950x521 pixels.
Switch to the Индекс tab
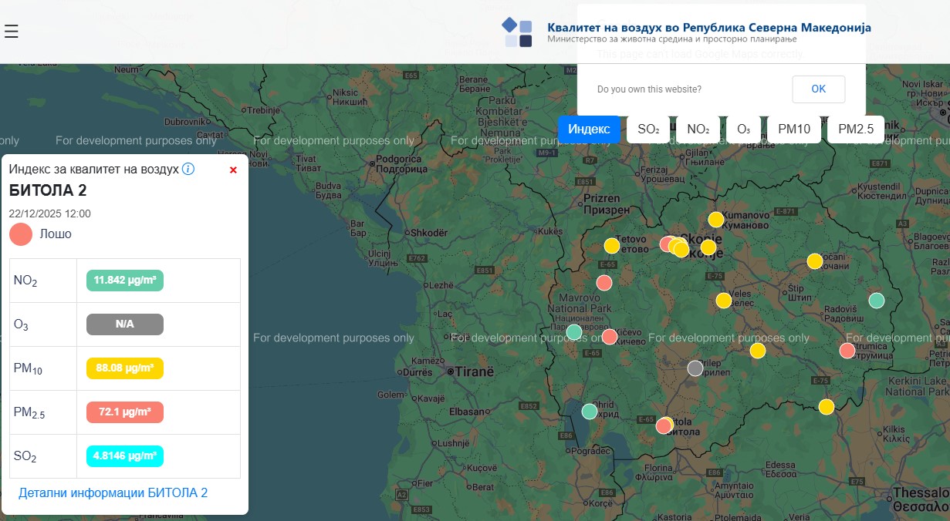(589, 129)
